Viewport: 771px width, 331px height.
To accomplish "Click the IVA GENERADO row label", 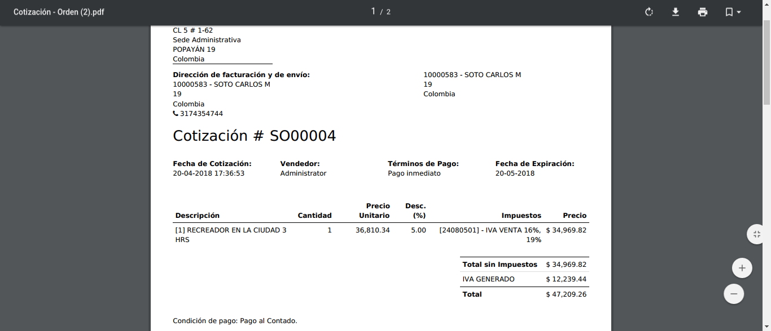I will click(488, 279).
